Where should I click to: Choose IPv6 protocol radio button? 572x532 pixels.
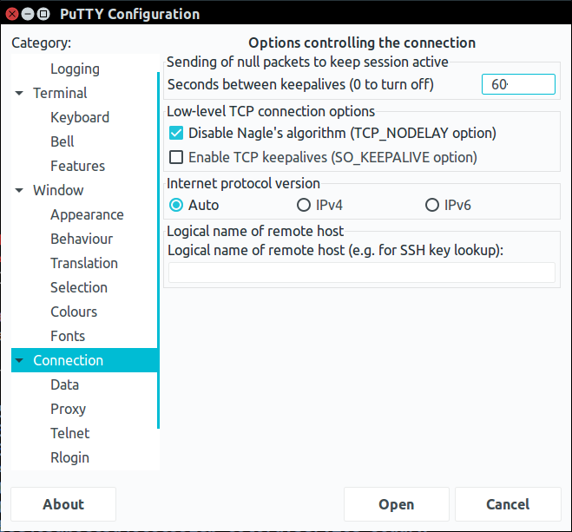pos(432,206)
